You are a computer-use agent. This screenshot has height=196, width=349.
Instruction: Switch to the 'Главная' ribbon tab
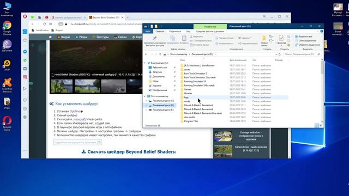(x=160, y=32)
